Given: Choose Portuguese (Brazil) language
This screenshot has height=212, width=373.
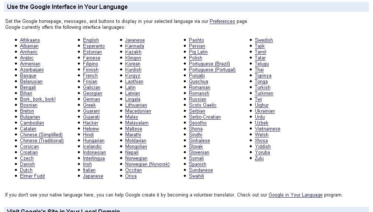Looking at the screenshot, I should click(x=209, y=64).
